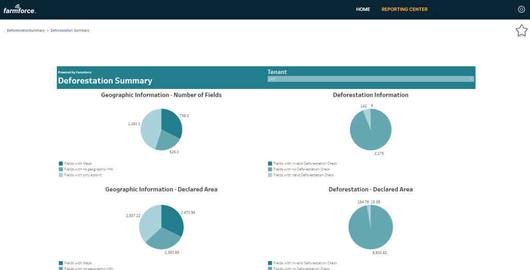Open the settings gear icon
The width and height of the screenshot is (530, 270).
[521, 9]
